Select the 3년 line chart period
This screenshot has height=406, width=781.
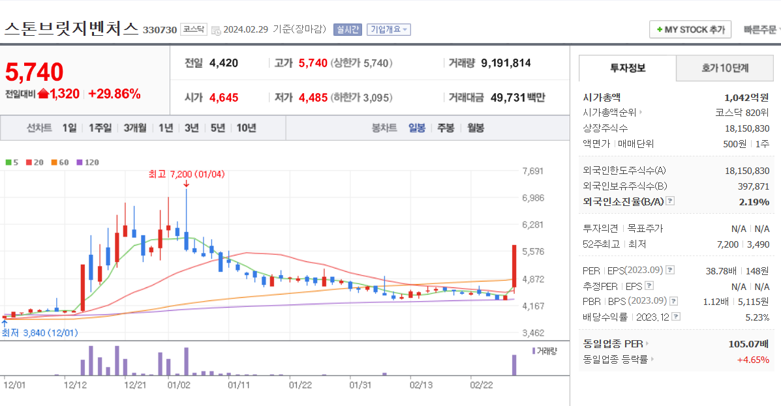pyautogui.click(x=192, y=128)
